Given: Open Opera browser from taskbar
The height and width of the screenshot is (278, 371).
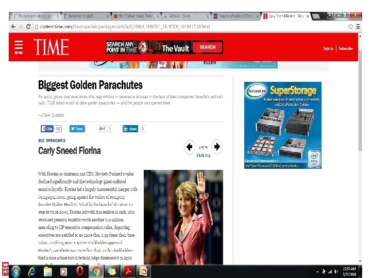Looking at the screenshot, I should [x=80, y=271].
